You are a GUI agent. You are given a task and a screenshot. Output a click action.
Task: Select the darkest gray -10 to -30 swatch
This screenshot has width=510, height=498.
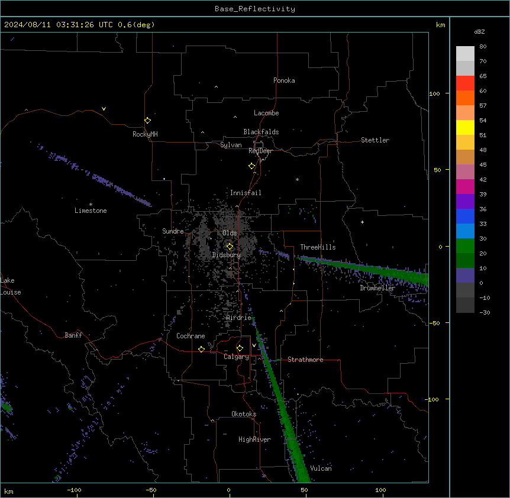click(465, 305)
